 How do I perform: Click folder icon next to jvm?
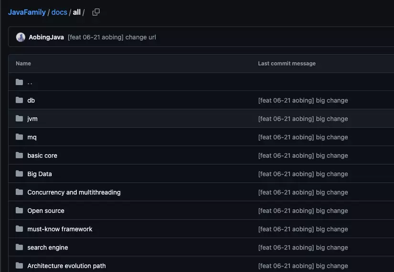pos(19,118)
